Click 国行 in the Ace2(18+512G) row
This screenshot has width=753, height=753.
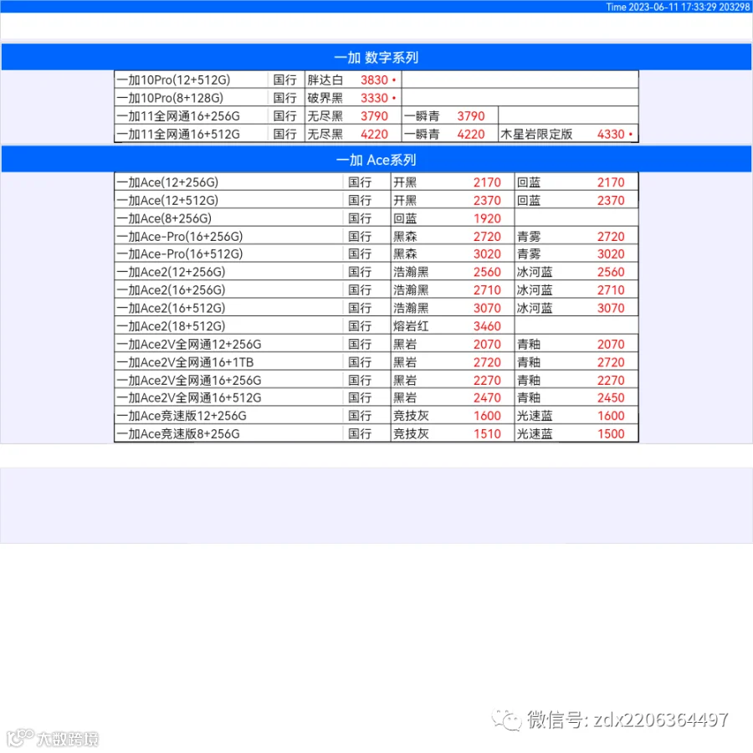[x=360, y=326]
